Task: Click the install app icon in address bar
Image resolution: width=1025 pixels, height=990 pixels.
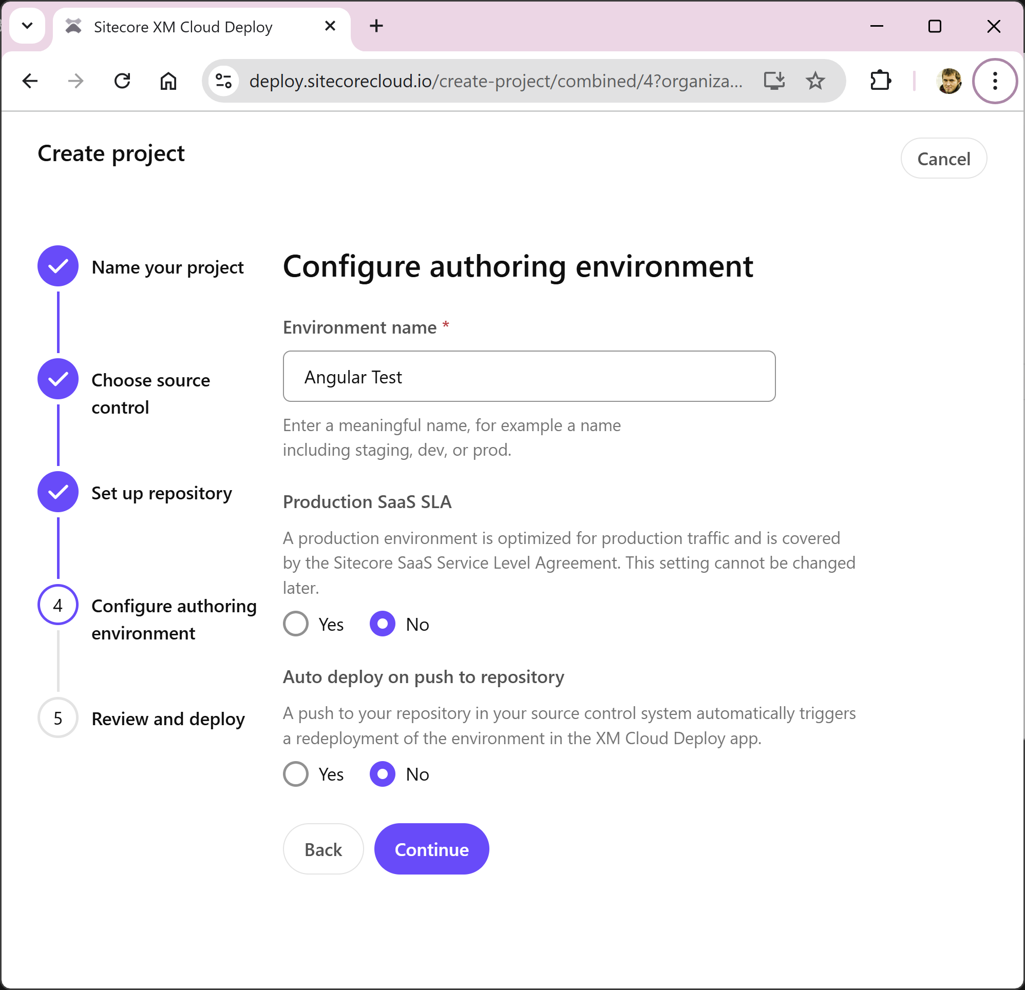Action: point(774,81)
